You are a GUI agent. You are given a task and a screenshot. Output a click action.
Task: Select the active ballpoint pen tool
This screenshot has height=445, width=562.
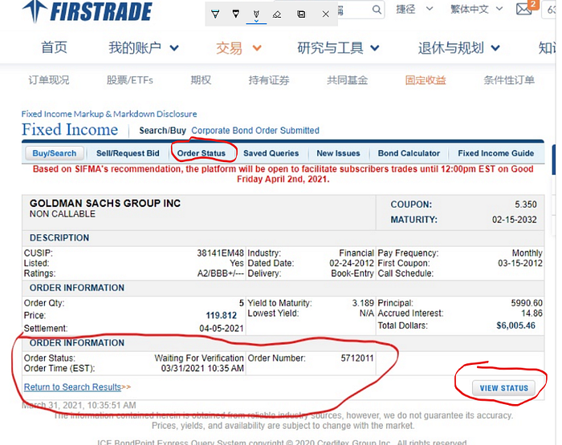click(256, 15)
